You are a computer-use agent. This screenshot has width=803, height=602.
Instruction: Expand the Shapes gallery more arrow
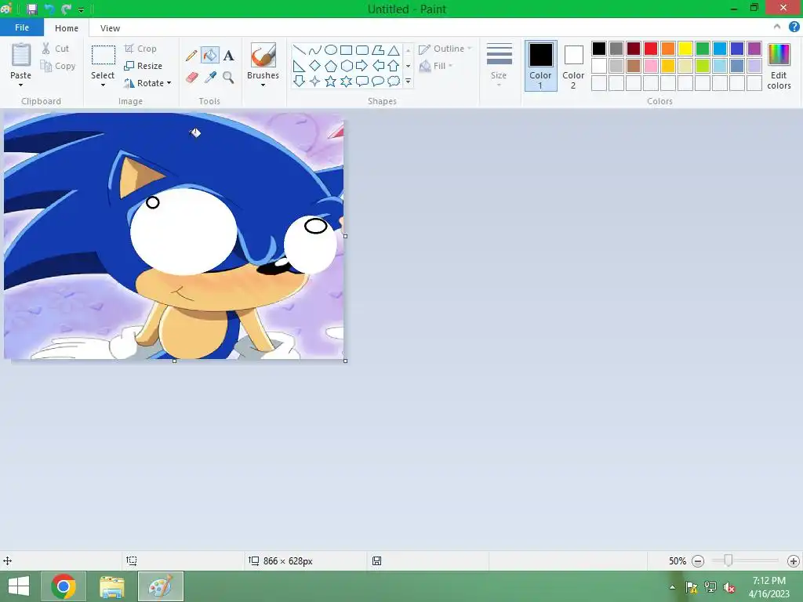(408, 82)
